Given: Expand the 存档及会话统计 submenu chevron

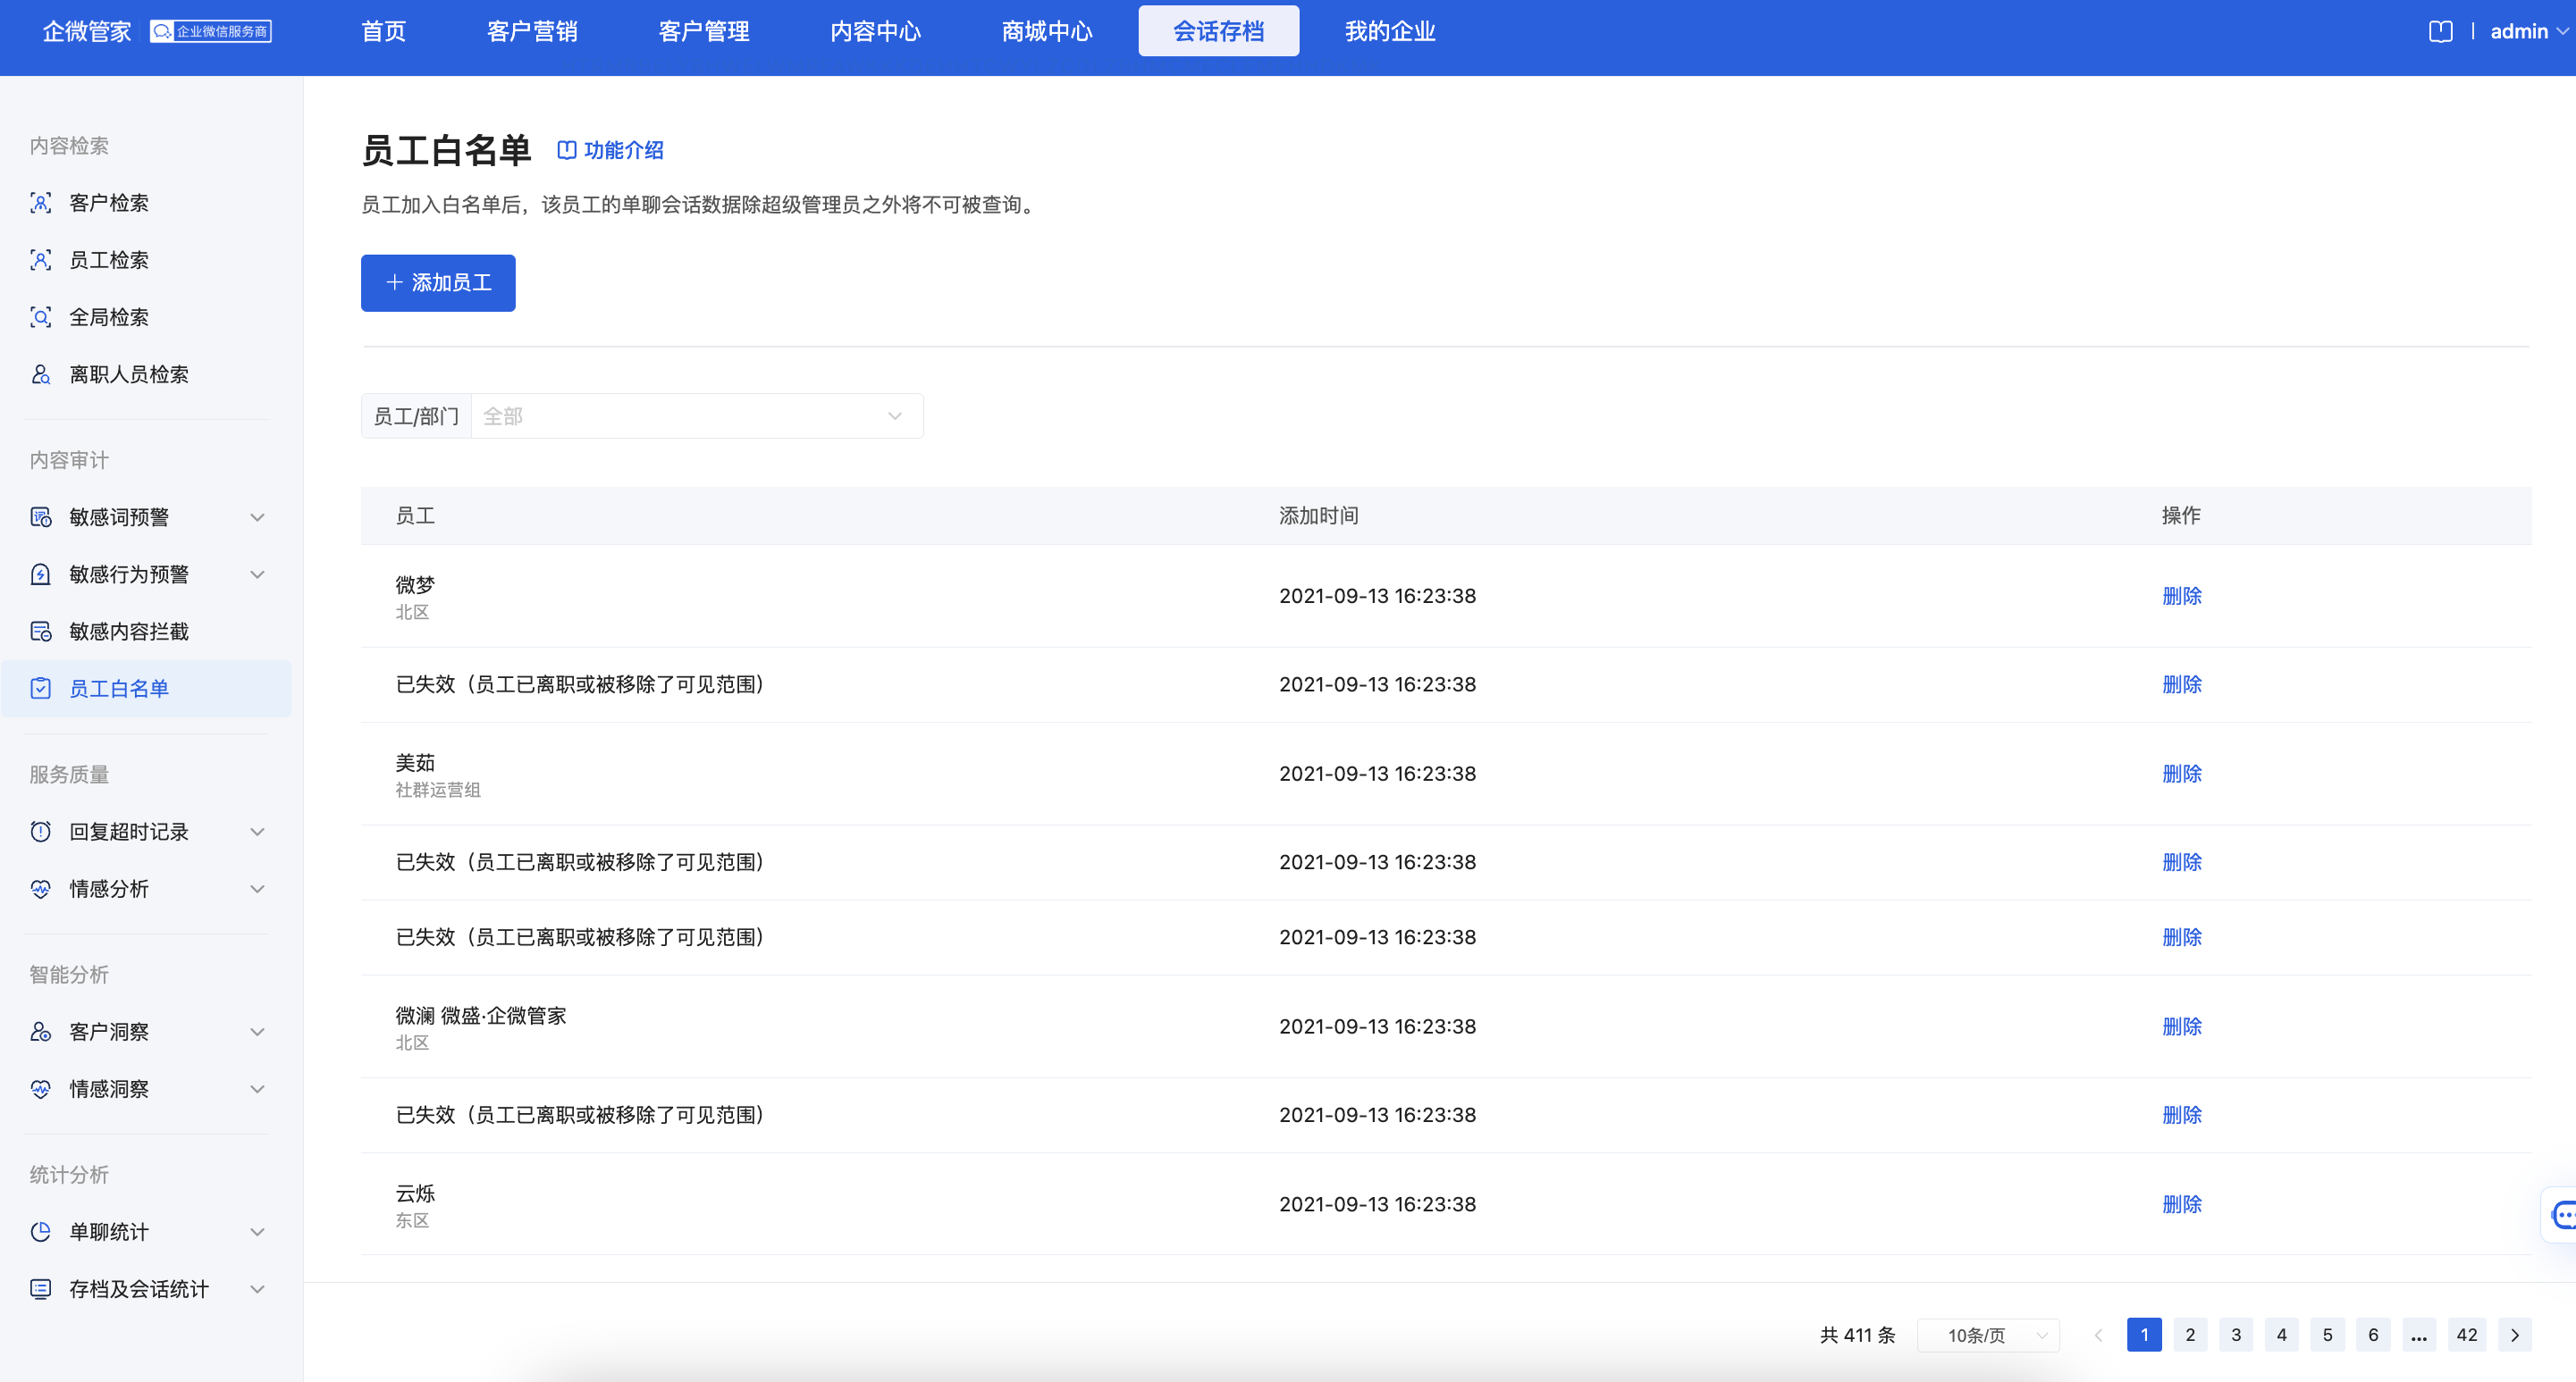Looking at the screenshot, I should click(257, 1288).
